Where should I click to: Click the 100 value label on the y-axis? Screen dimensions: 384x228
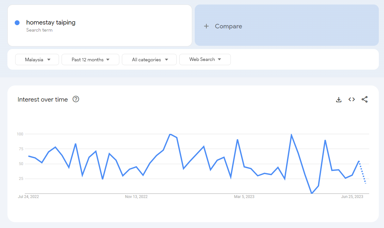tap(20, 134)
